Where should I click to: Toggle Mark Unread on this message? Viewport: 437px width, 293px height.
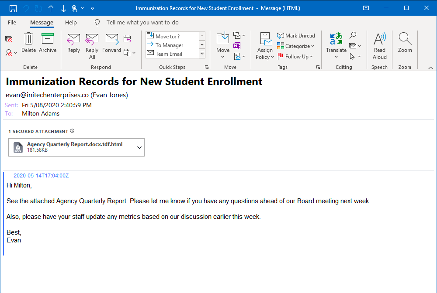296,35
